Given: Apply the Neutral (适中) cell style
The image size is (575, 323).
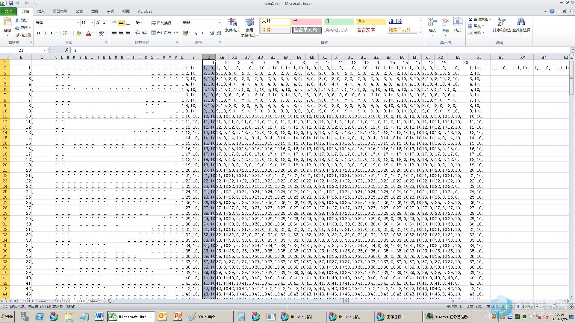Looking at the screenshot, I should pyautogui.click(x=370, y=22).
